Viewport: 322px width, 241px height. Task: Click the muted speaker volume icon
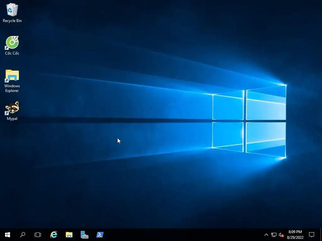tap(281, 235)
